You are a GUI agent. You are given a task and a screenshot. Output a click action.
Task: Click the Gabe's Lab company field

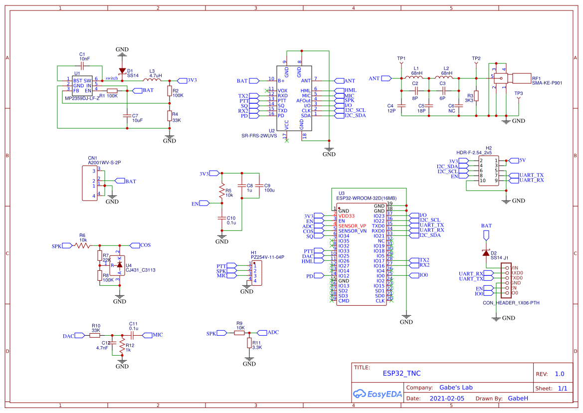[x=455, y=388]
